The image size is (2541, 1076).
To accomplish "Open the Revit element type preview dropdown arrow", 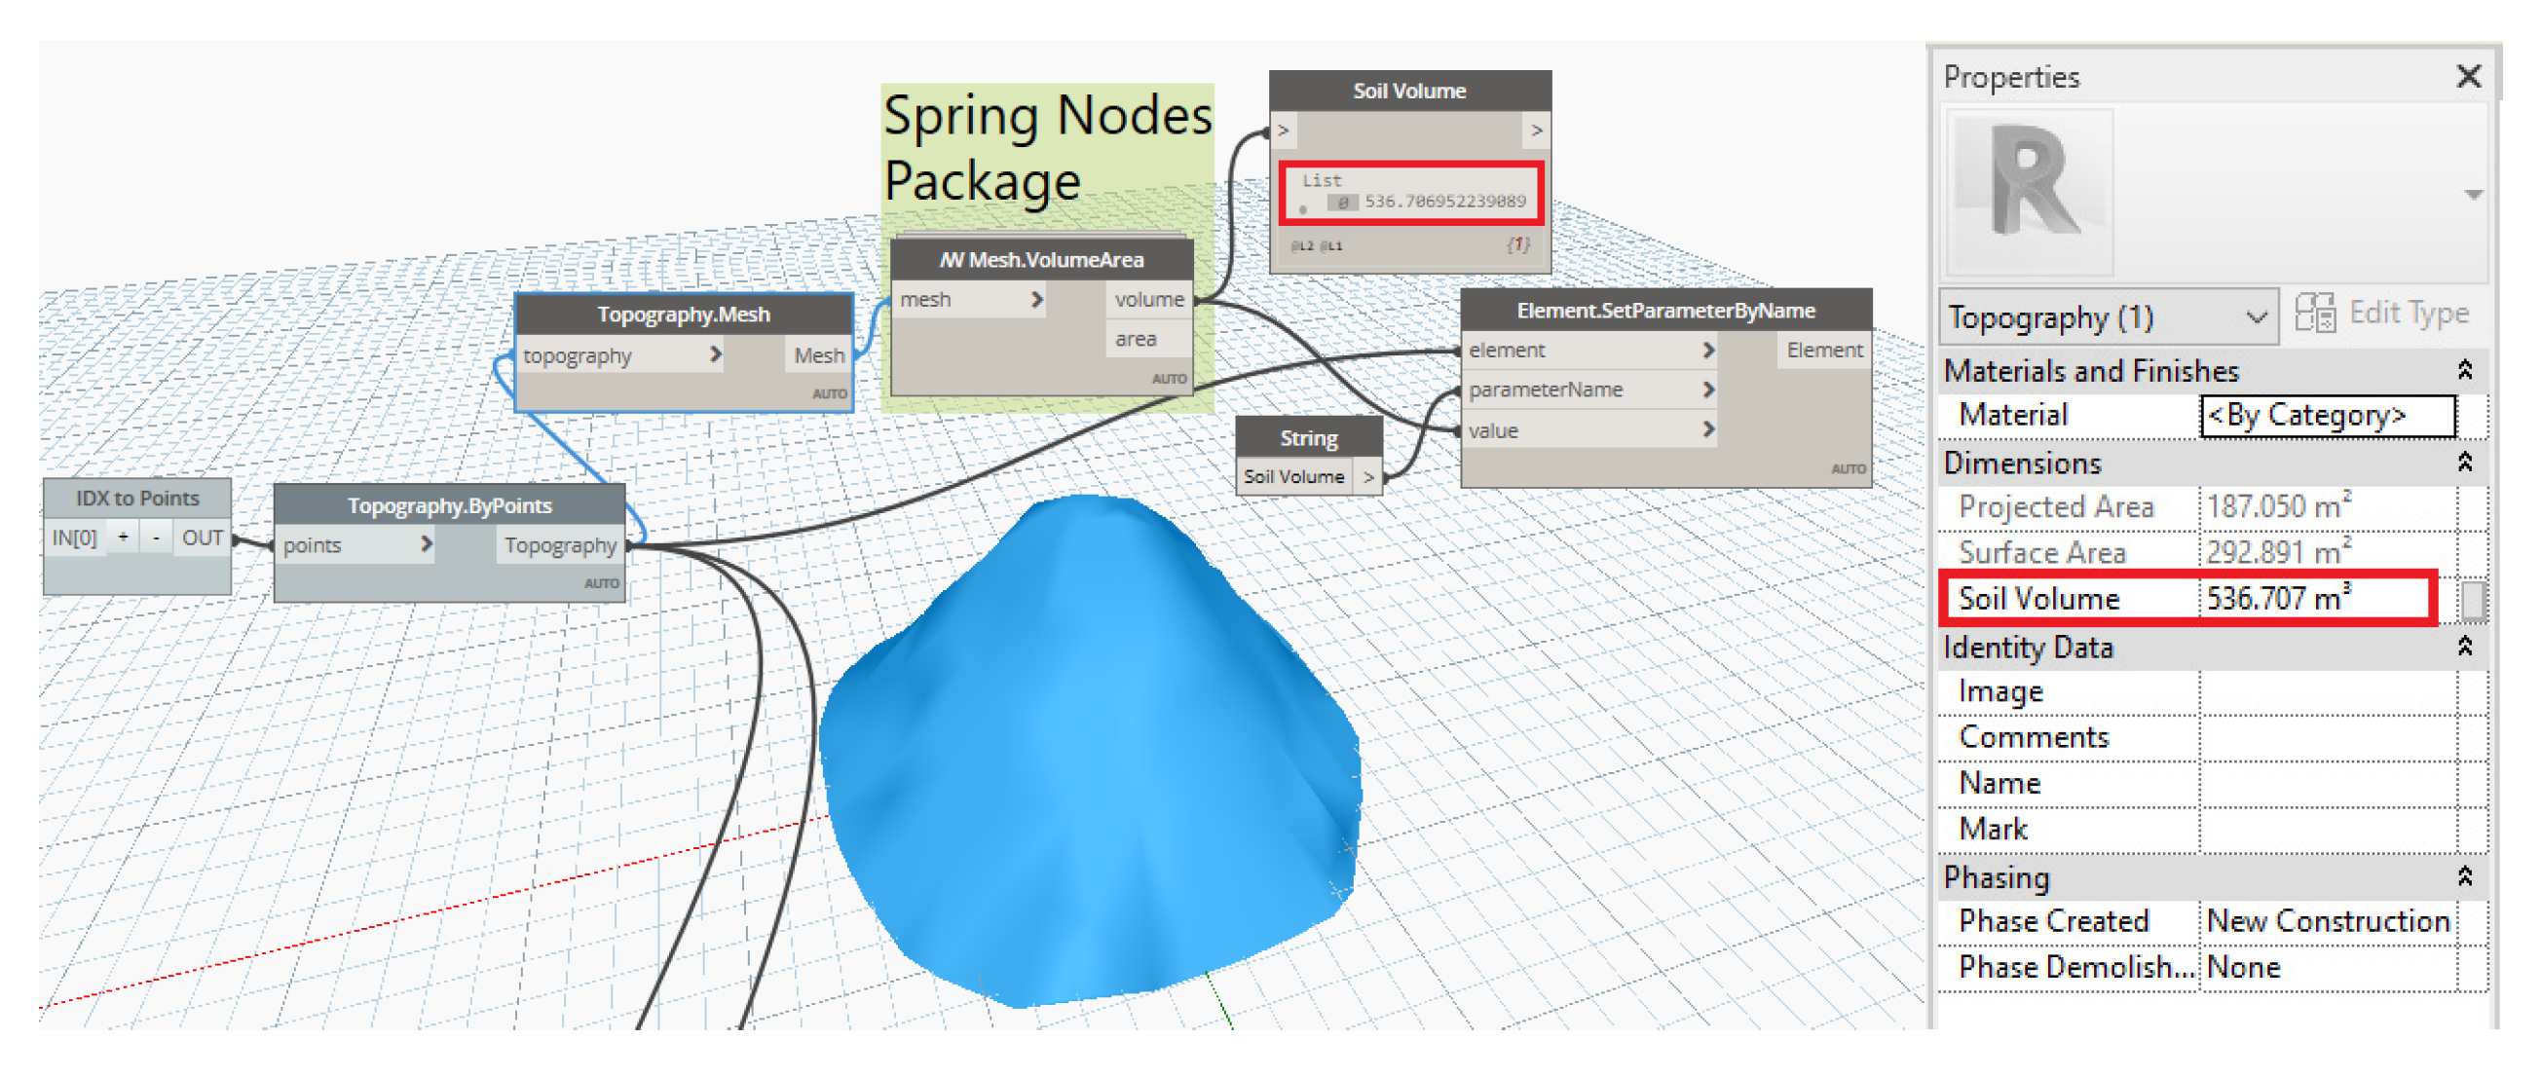I will click(2472, 194).
